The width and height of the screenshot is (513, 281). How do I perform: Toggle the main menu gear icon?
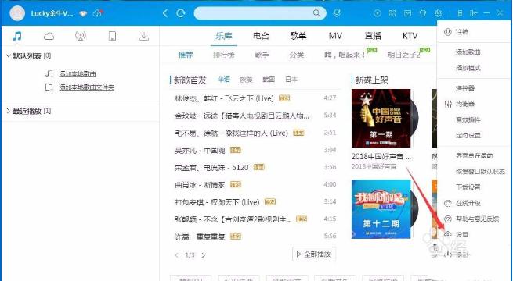[x=438, y=13]
